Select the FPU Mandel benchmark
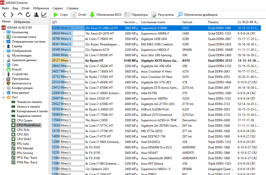This screenshot has height=175, width=266. (25, 148)
